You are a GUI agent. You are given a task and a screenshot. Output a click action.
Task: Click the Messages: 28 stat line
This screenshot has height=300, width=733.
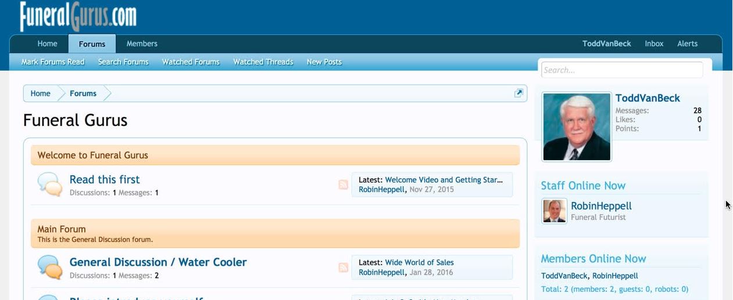click(659, 110)
